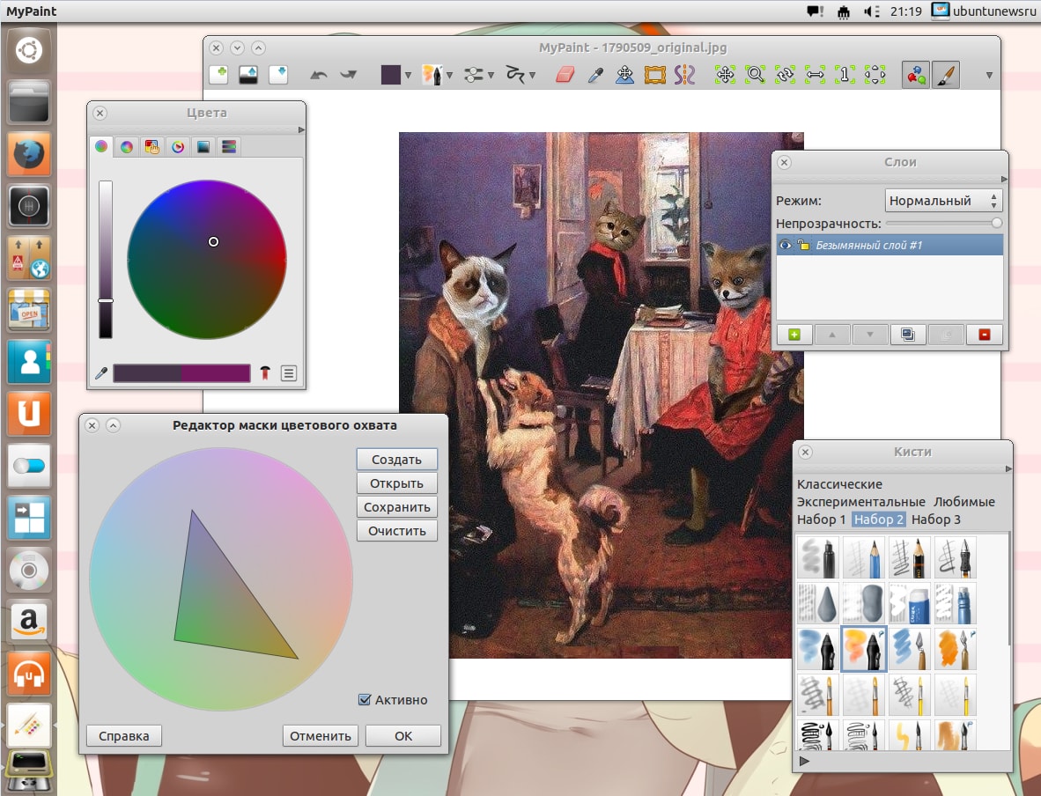Select the frame editing tool
The width and height of the screenshot is (1041, 796).
[x=654, y=74]
